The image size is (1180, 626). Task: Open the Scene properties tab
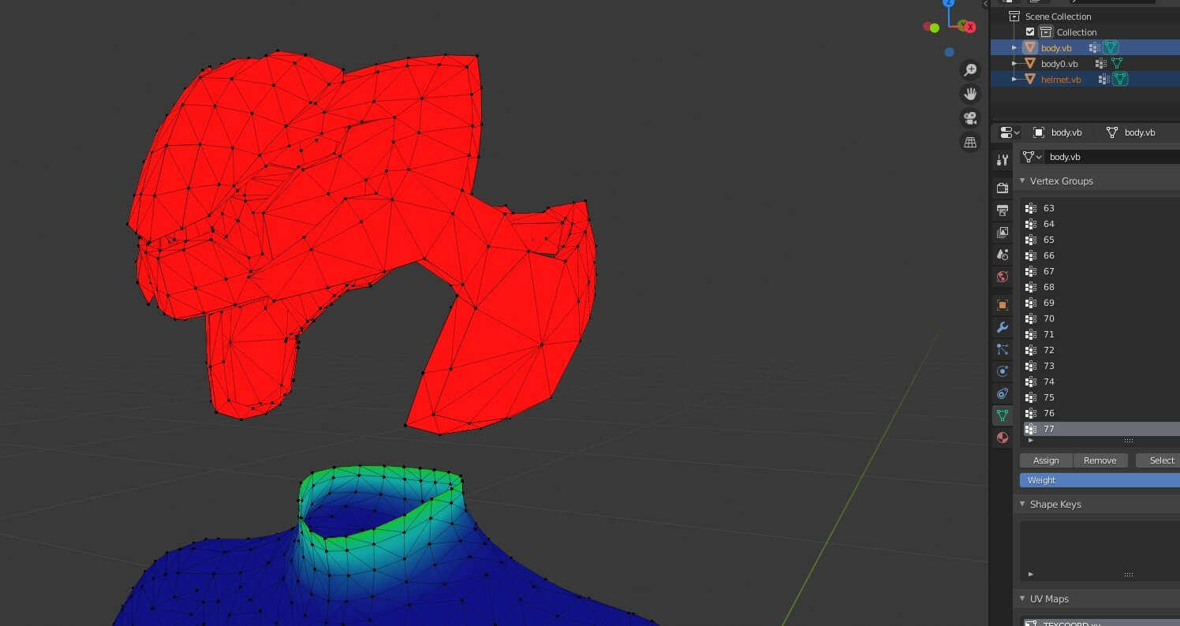[x=1003, y=255]
